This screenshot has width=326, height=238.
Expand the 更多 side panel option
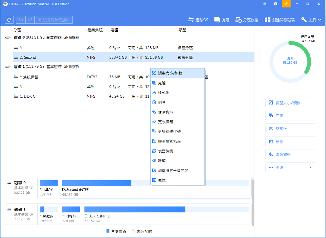click(x=290, y=167)
